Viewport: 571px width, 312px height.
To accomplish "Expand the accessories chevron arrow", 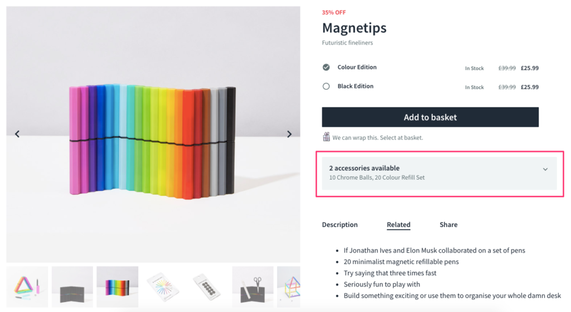I will point(545,169).
